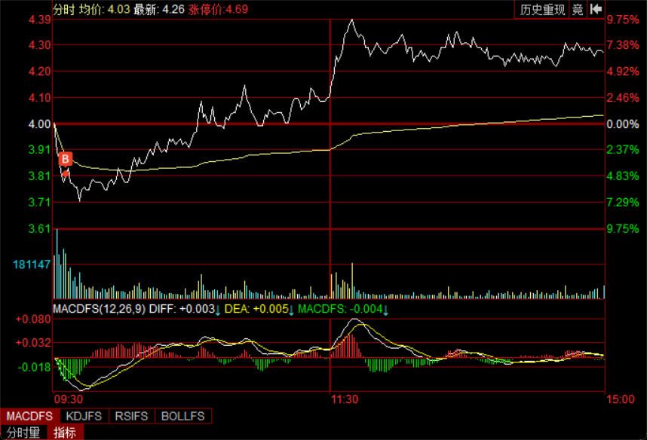647x440 pixels.
Task: Click the MACDFS value down arrow
Action: point(385,309)
